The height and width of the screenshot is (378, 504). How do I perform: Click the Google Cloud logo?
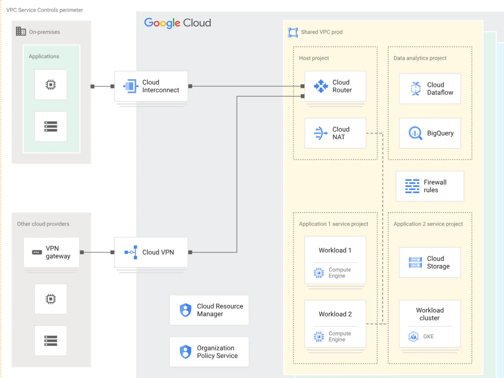coord(177,23)
